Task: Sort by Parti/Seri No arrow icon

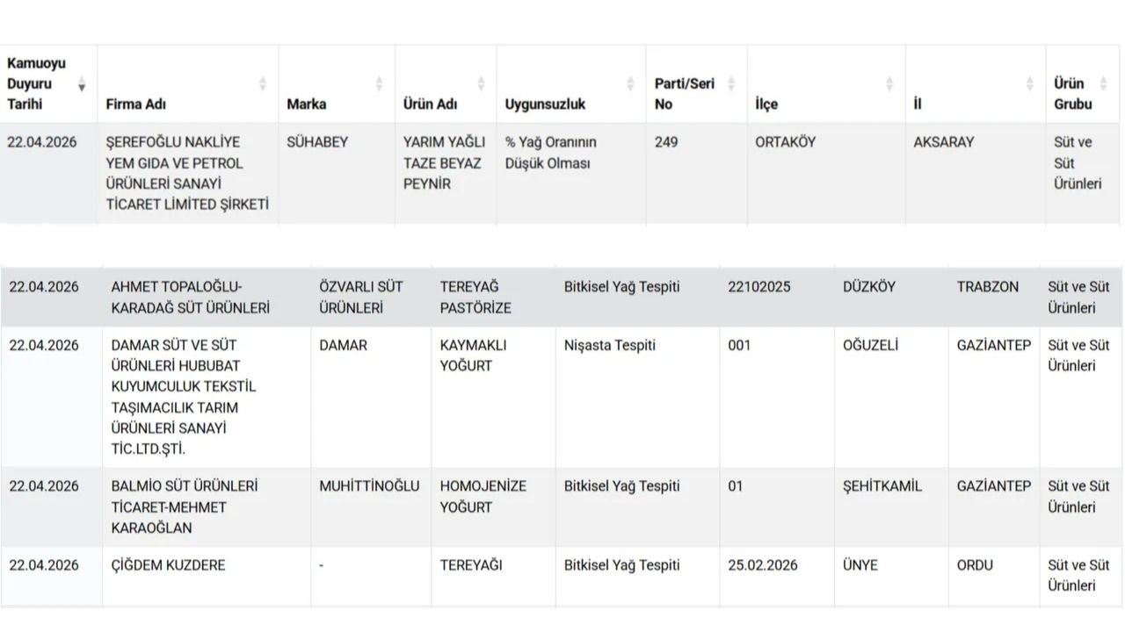Action: coord(732,84)
